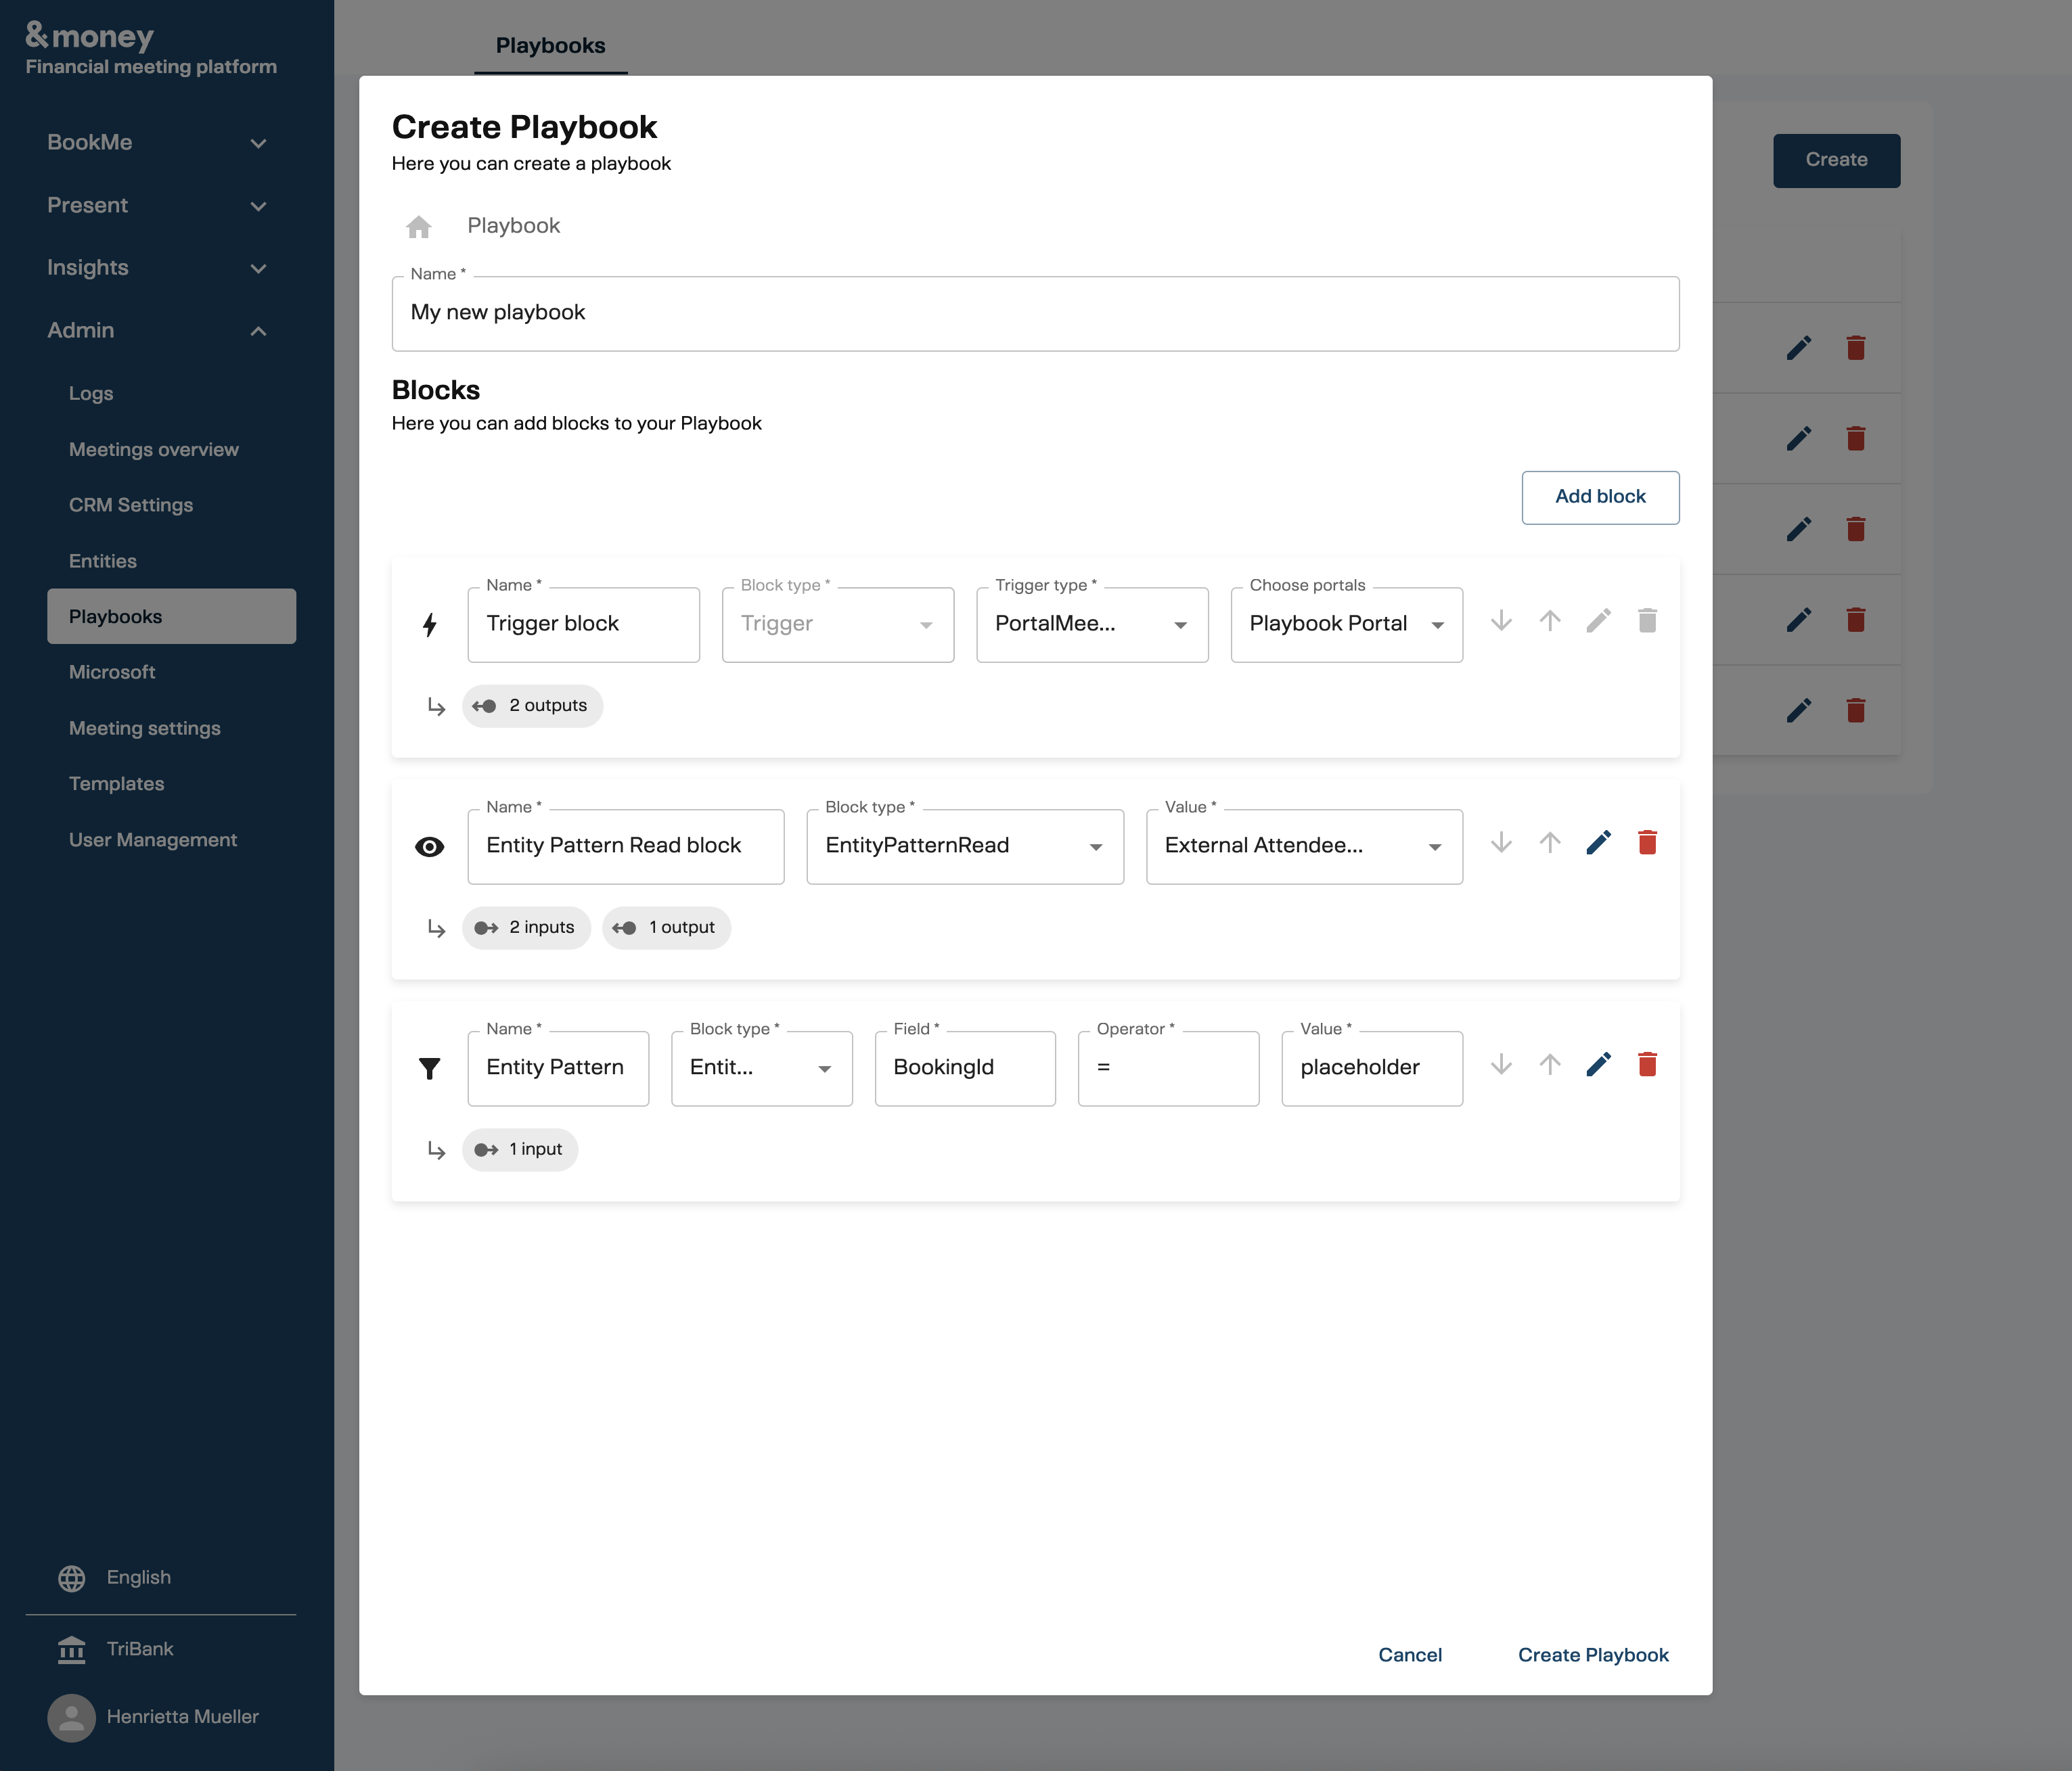Click the pencil edit icon on the Trigger block

pos(1598,620)
